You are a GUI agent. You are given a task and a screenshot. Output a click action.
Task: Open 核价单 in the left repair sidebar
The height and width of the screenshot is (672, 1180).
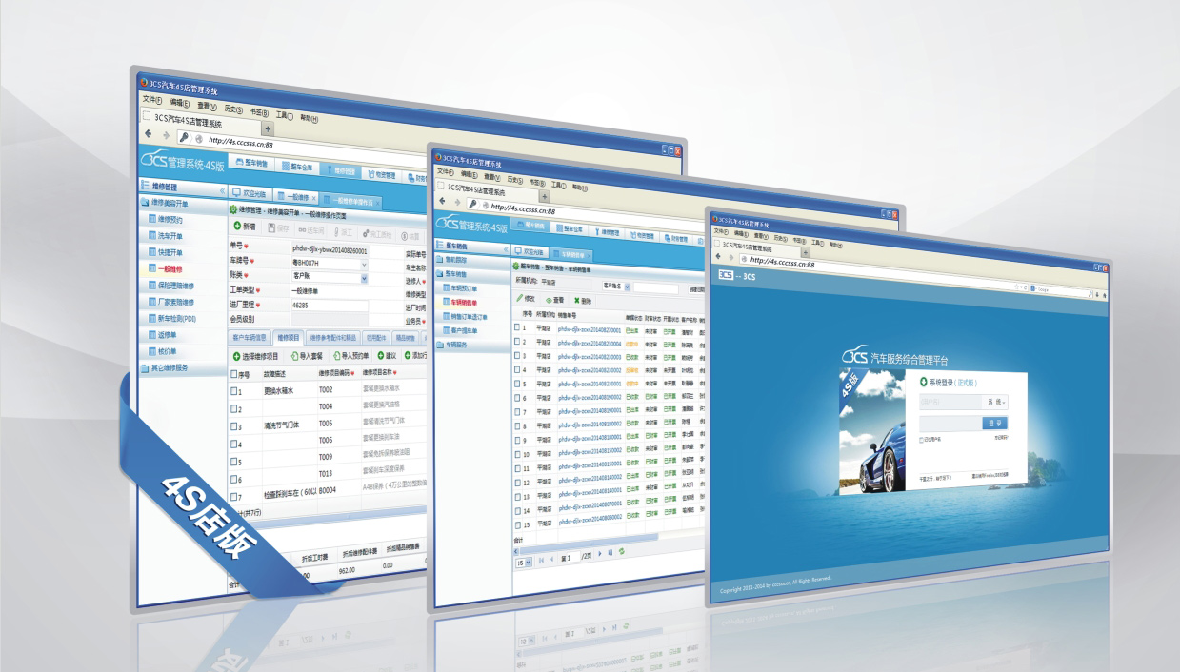(x=163, y=351)
